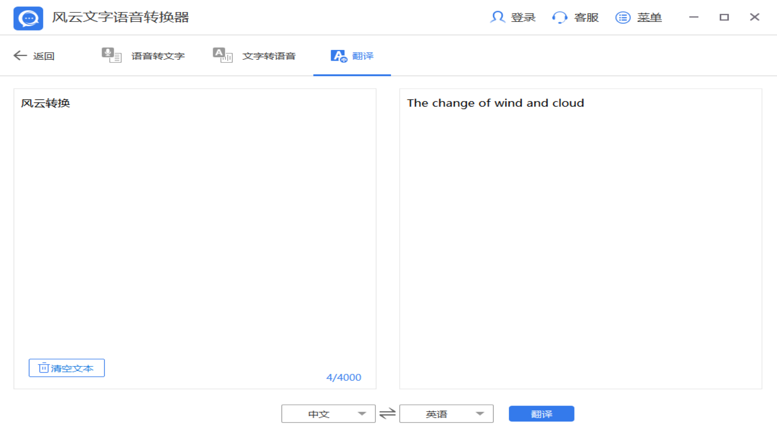The width and height of the screenshot is (777, 437).
Task: Click the 登录 user icon
Action: pyautogui.click(x=497, y=17)
